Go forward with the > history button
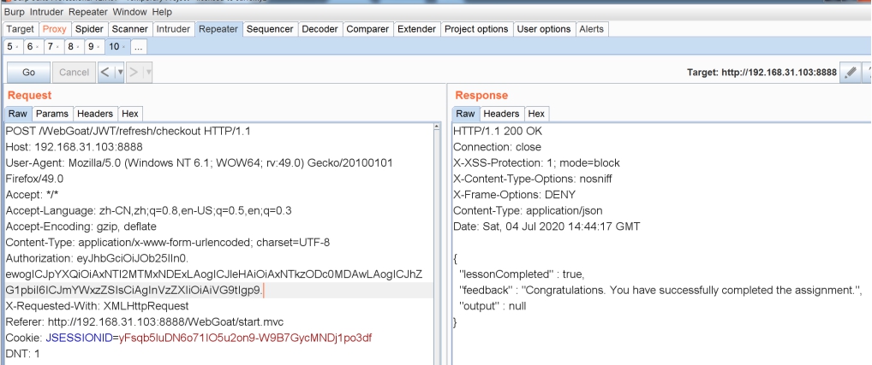 134,72
